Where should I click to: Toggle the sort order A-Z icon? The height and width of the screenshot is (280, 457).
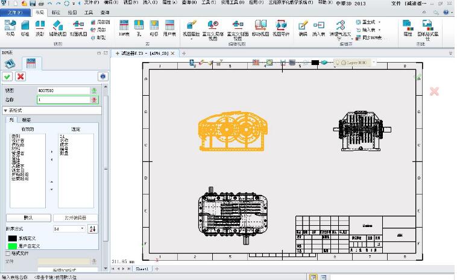[x=92, y=228]
